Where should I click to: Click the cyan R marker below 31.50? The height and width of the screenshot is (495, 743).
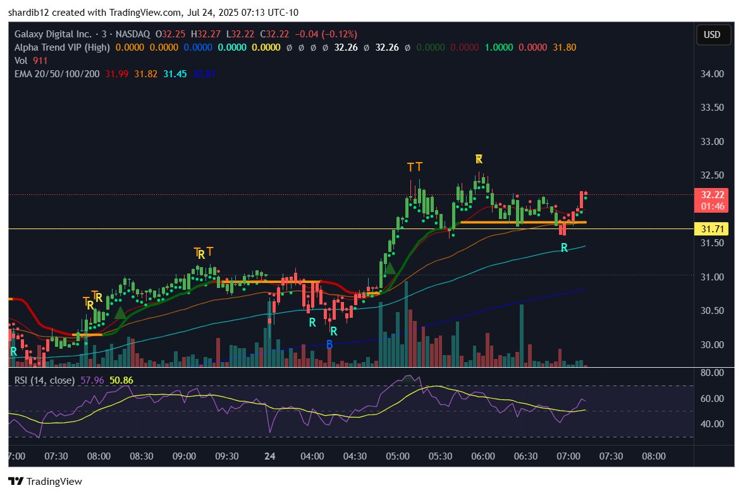click(x=564, y=248)
